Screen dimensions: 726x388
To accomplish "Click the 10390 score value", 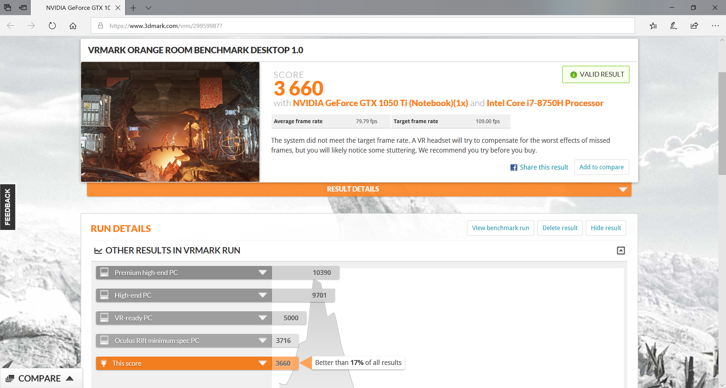I will 322,273.
